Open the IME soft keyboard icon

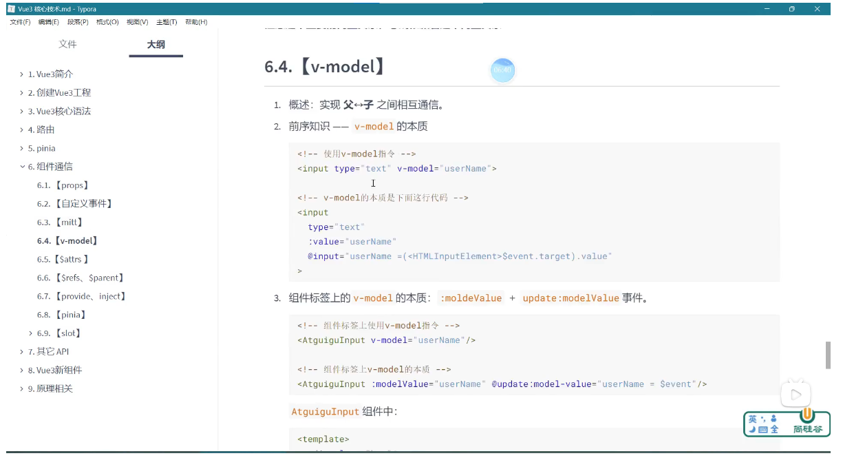pyautogui.click(x=763, y=429)
